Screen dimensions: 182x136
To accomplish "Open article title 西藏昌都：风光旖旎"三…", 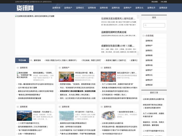I will 43,112.
